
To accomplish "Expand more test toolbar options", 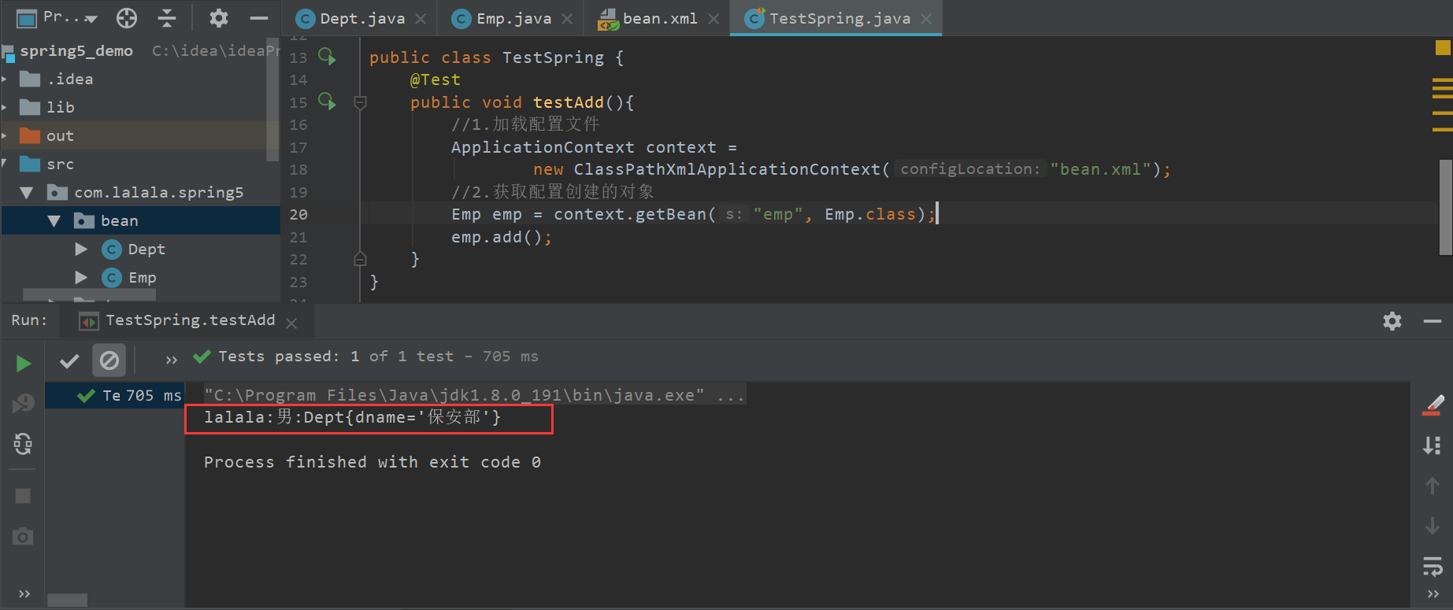I will coord(172,360).
